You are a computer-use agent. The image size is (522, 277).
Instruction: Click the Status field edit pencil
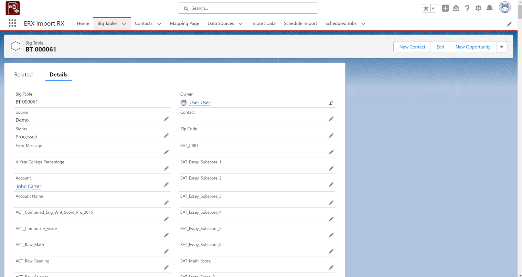[166, 136]
